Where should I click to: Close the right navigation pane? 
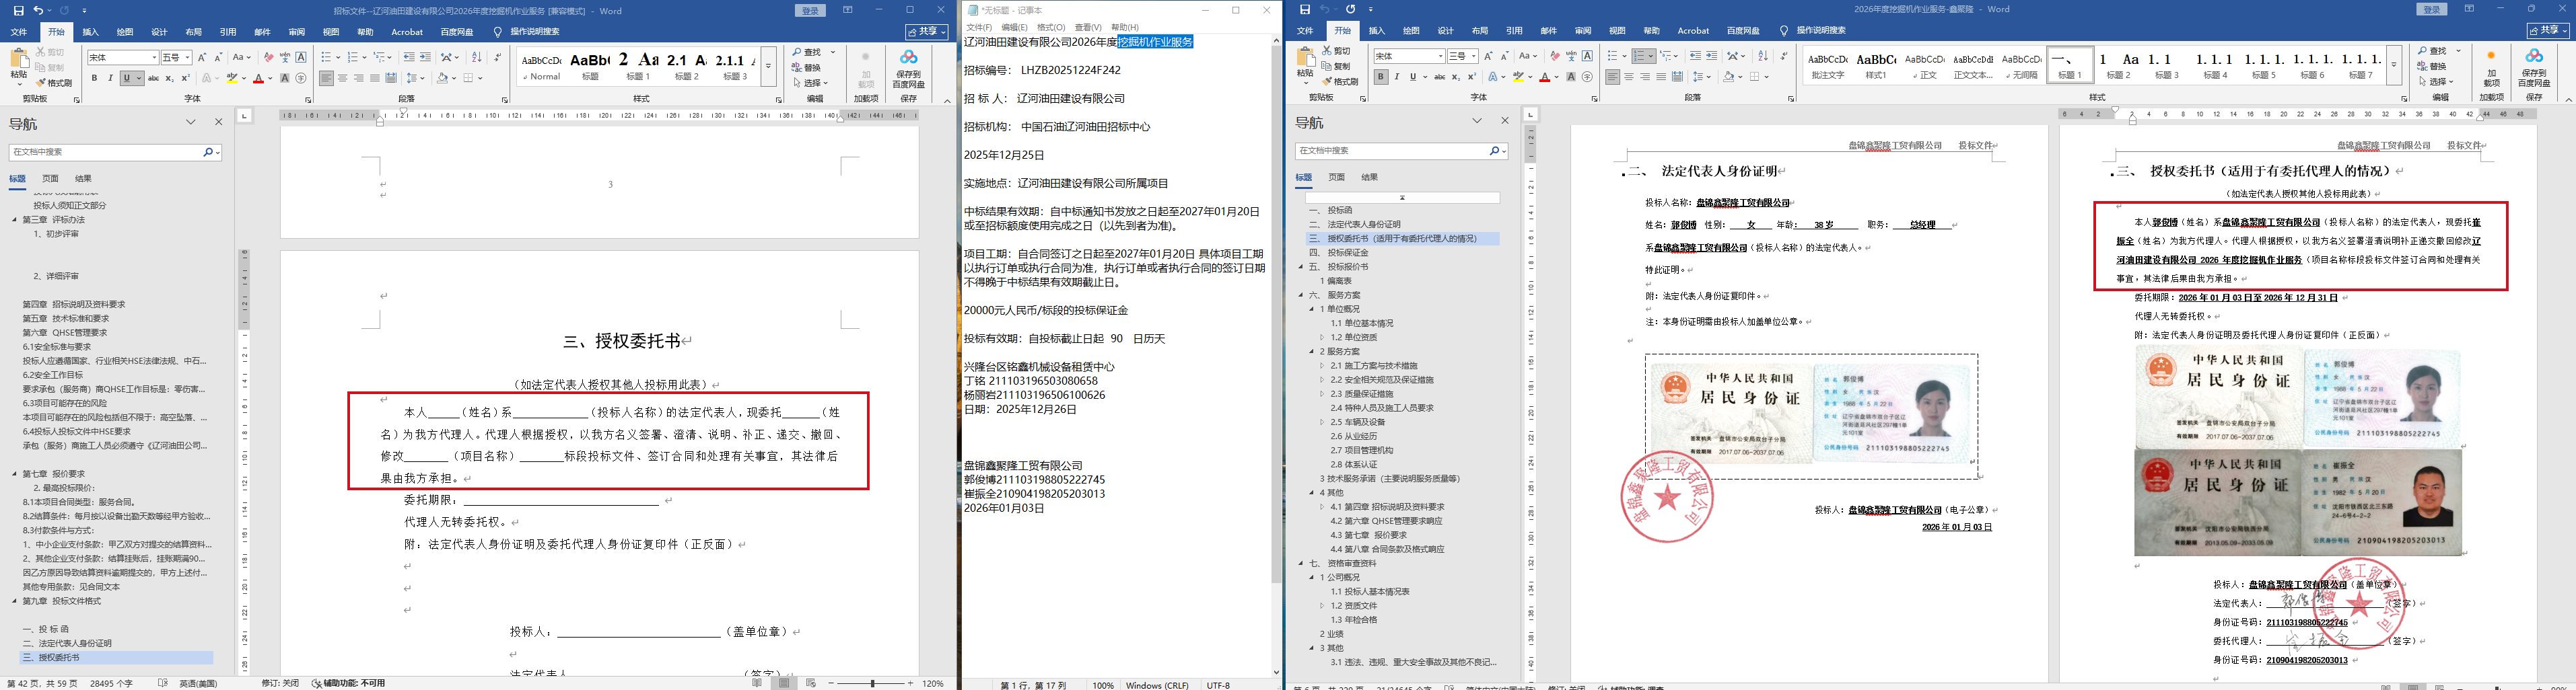1505,121
